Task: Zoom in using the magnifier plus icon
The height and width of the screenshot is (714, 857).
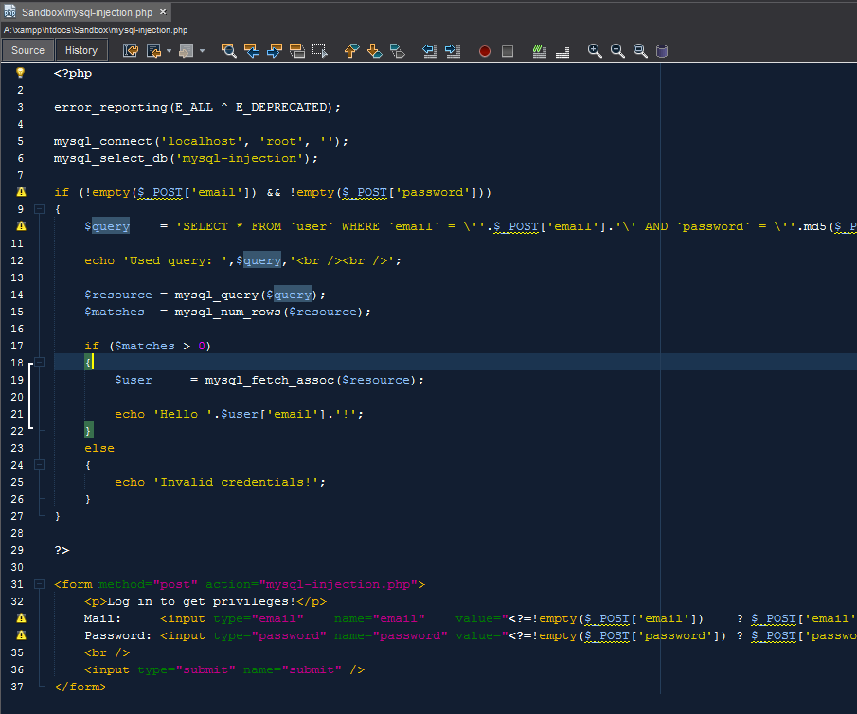Action: [x=595, y=51]
